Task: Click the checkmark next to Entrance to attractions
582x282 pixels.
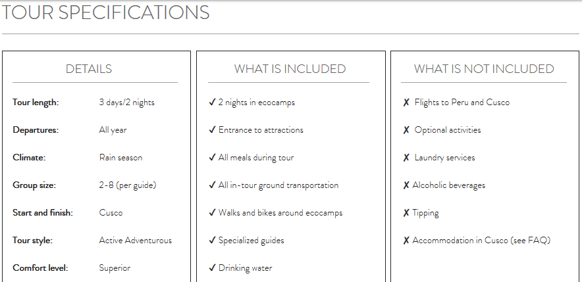Action: point(212,130)
